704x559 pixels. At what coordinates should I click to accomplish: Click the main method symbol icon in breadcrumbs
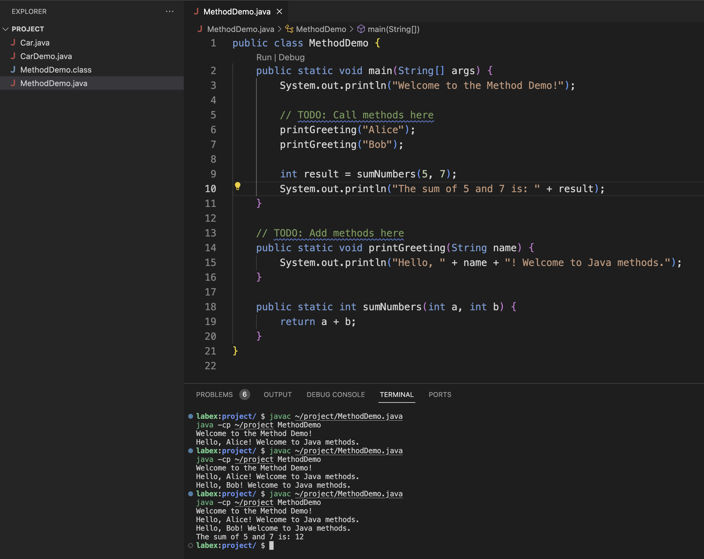click(361, 29)
